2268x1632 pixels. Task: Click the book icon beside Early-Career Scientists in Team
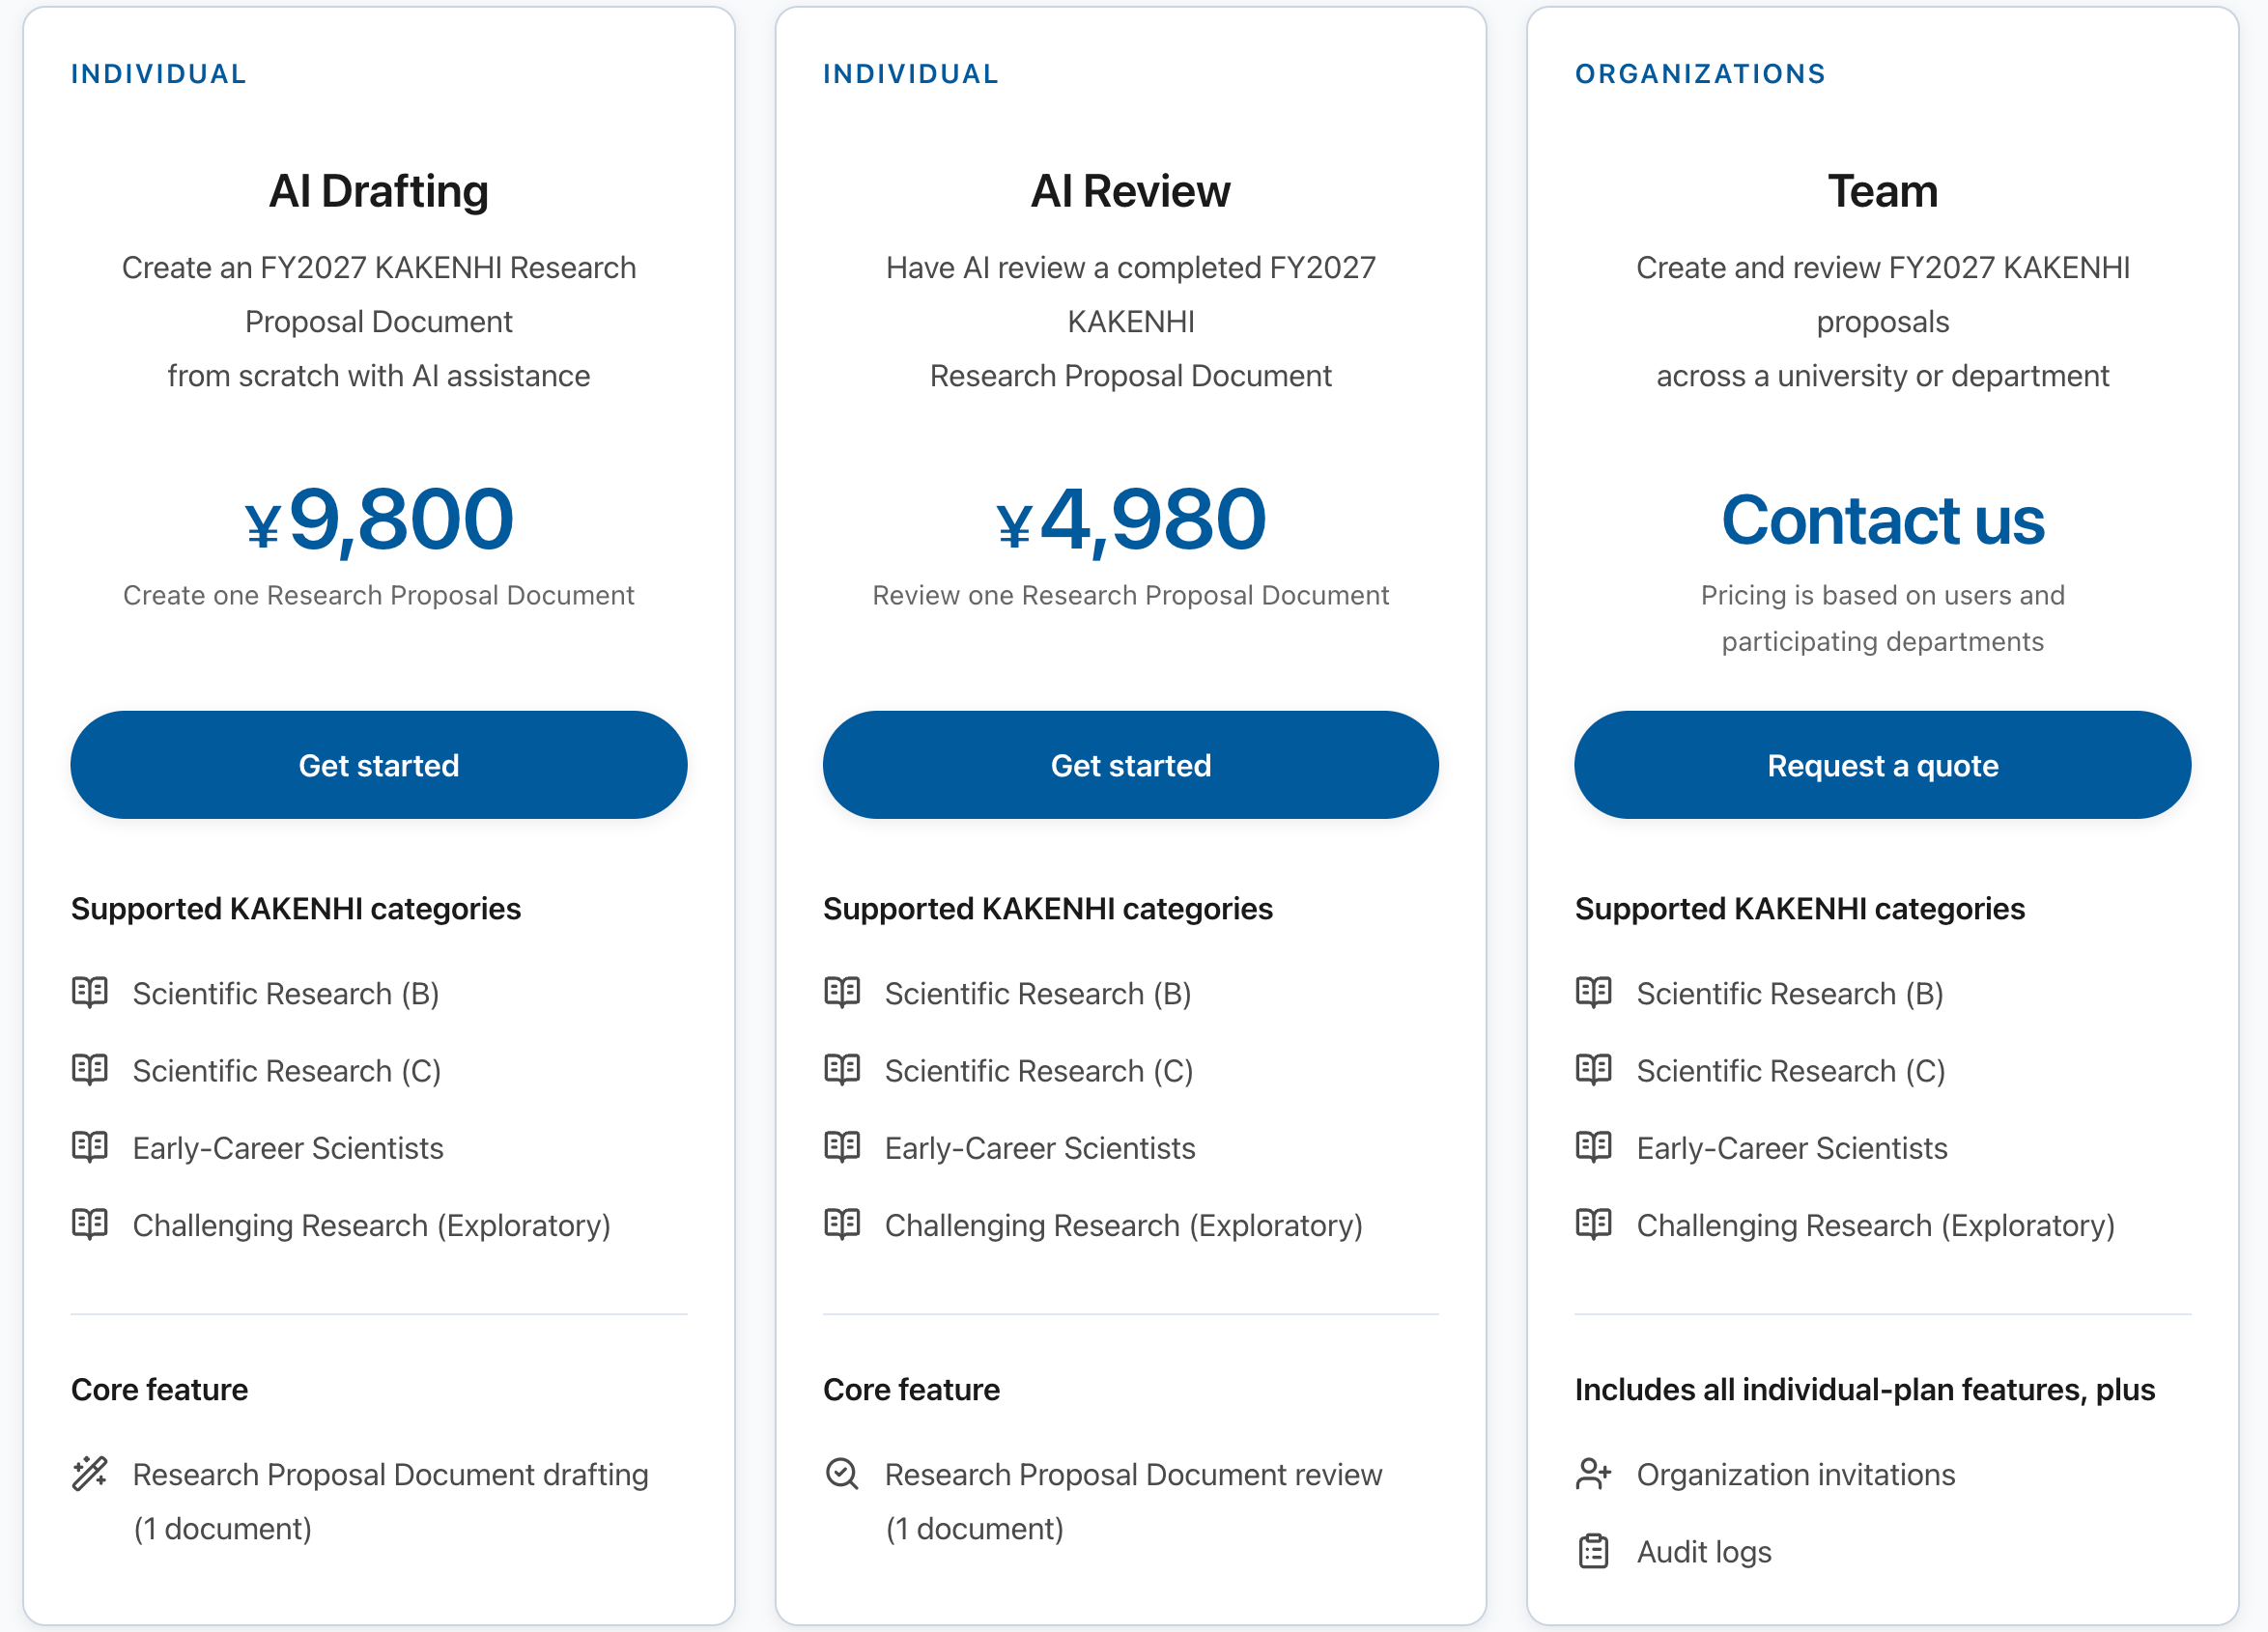tap(1594, 1146)
